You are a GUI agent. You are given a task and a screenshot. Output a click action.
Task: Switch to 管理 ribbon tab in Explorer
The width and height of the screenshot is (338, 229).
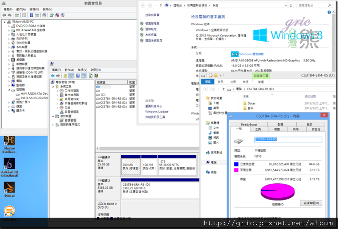pyautogui.click(x=261, y=82)
